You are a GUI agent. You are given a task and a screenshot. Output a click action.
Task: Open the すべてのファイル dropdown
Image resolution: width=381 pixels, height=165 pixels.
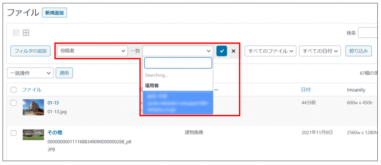click(270, 51)
